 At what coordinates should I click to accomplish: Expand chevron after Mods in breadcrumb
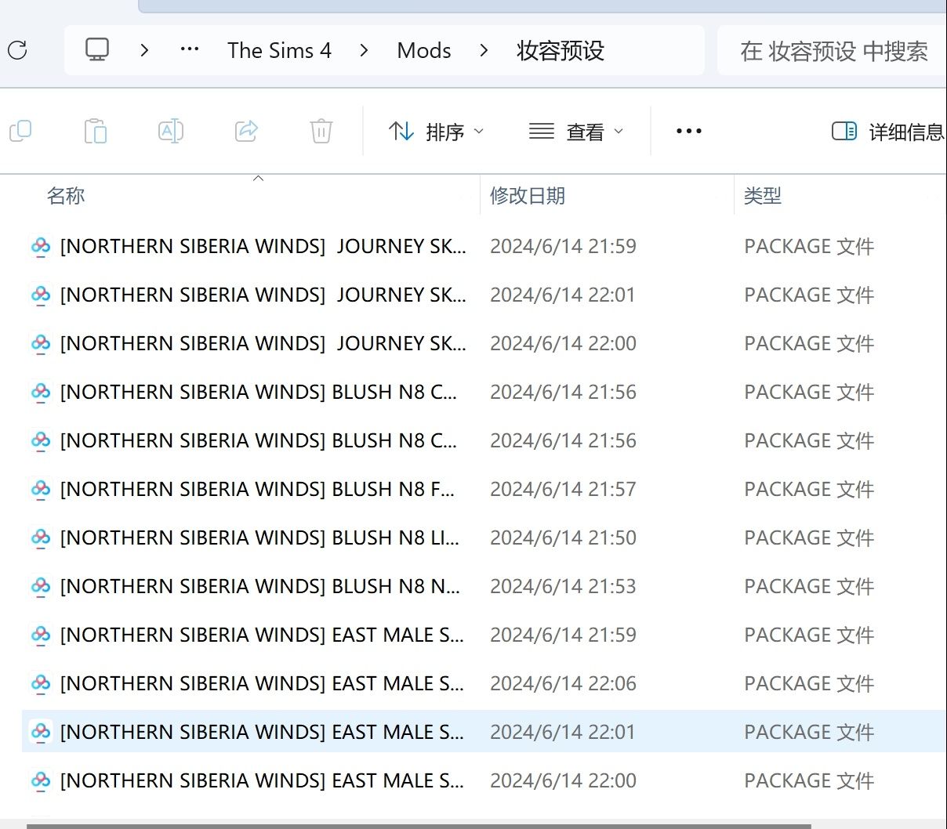pyautogui.click(x=484, y=50)
